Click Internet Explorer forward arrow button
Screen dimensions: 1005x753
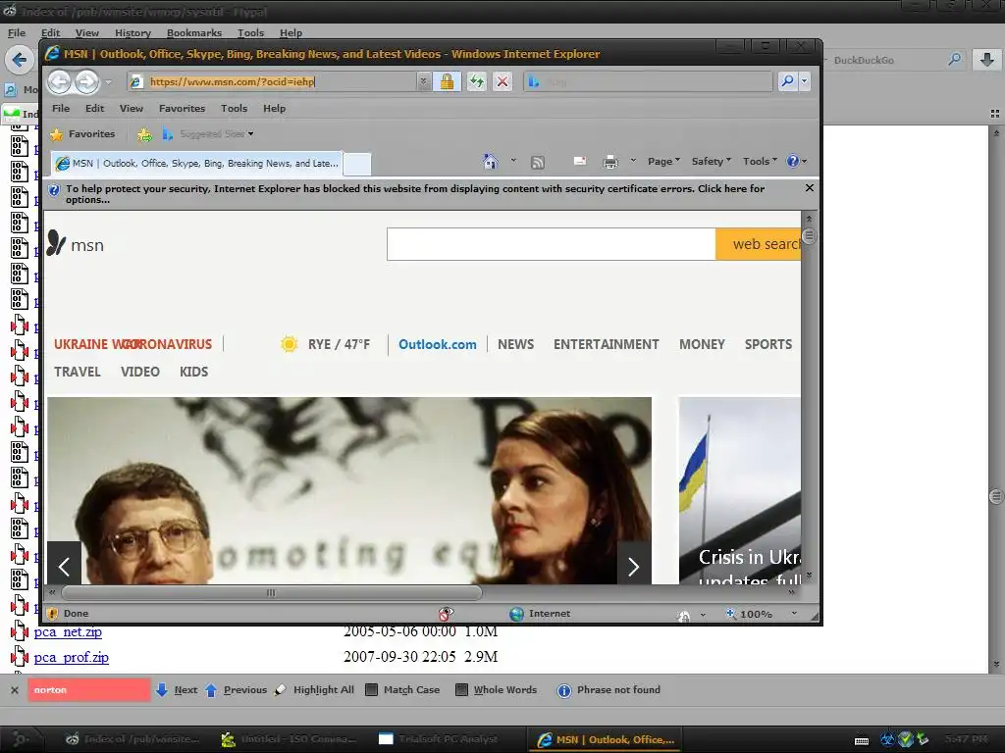(86, 81)
